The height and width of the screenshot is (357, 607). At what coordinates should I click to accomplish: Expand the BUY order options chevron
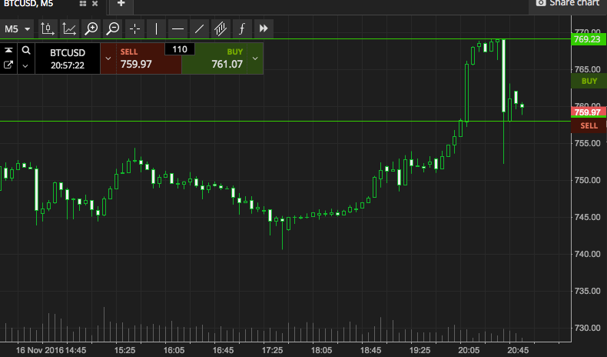coord(256,58)
